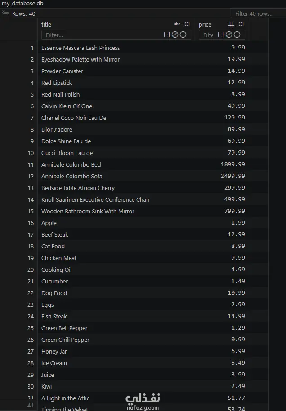Click the number type icon in price header
This screenshot has width=286, height=411.
point(231,24)
